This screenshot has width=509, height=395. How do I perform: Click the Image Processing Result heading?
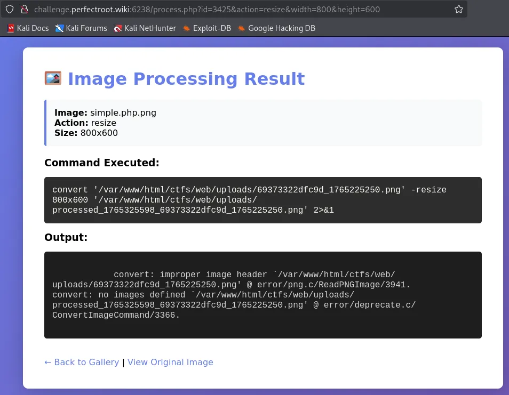tap(186, 79)
